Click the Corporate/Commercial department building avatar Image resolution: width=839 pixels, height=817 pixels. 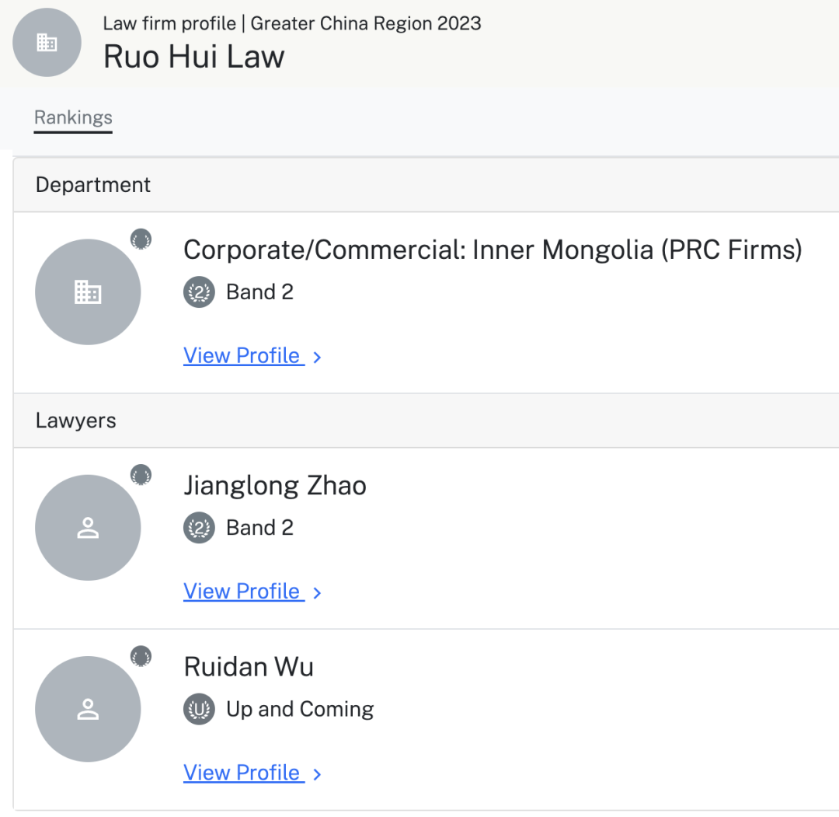tap(88, 292)
